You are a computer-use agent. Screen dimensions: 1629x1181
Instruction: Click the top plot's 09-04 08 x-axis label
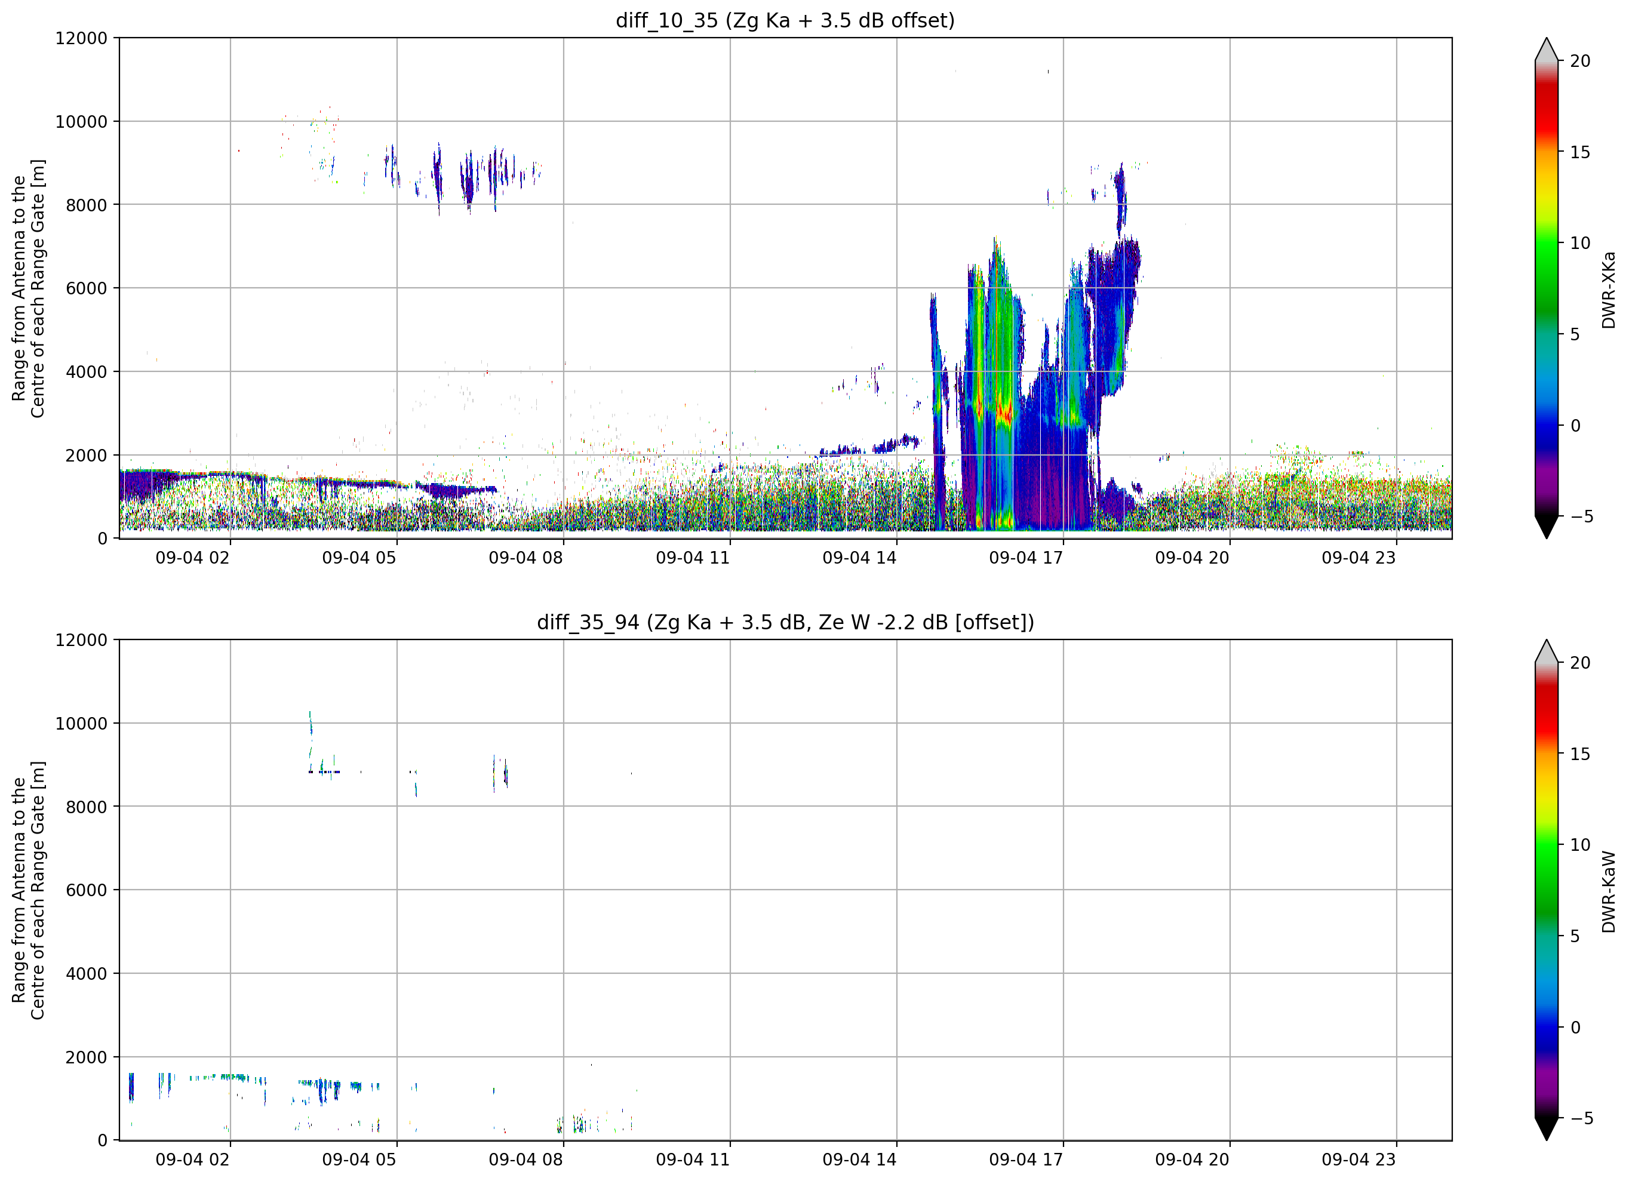(x=525, y=558)
